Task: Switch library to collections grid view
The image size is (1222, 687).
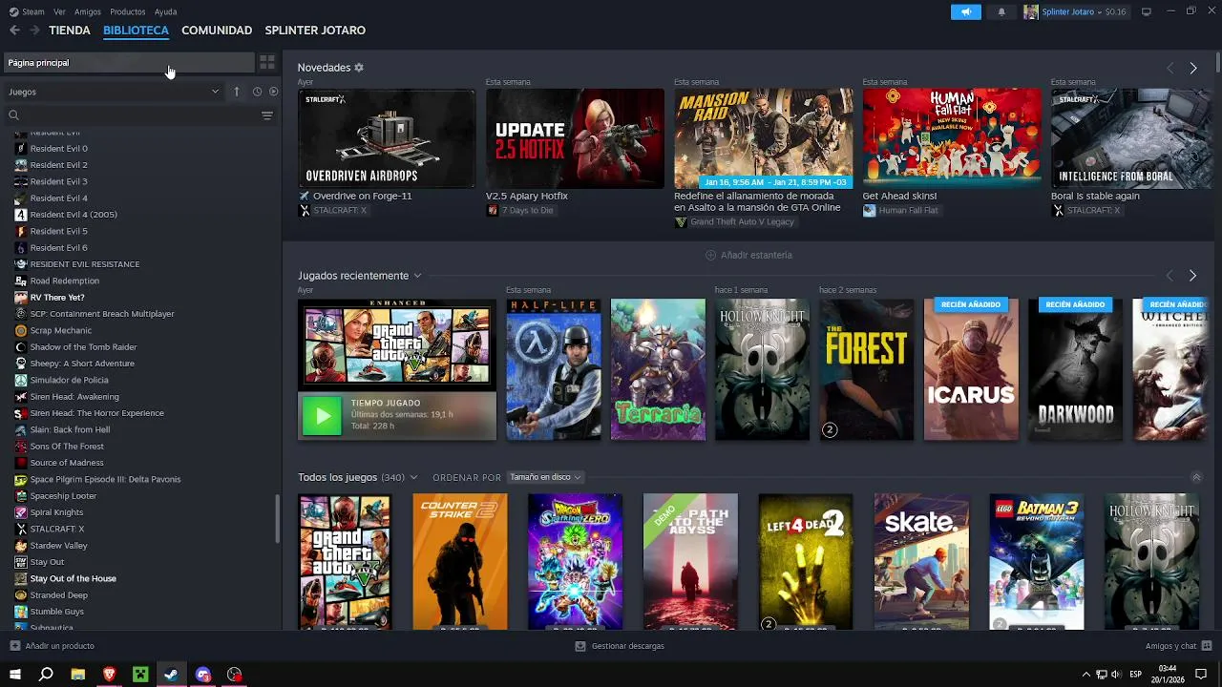Action: [x=267, y=62]
